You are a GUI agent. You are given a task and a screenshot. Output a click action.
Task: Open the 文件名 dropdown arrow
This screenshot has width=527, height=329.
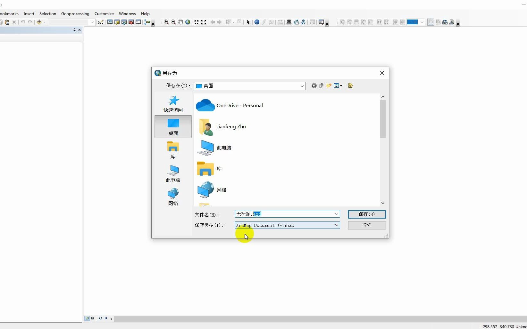pos(337,214)
